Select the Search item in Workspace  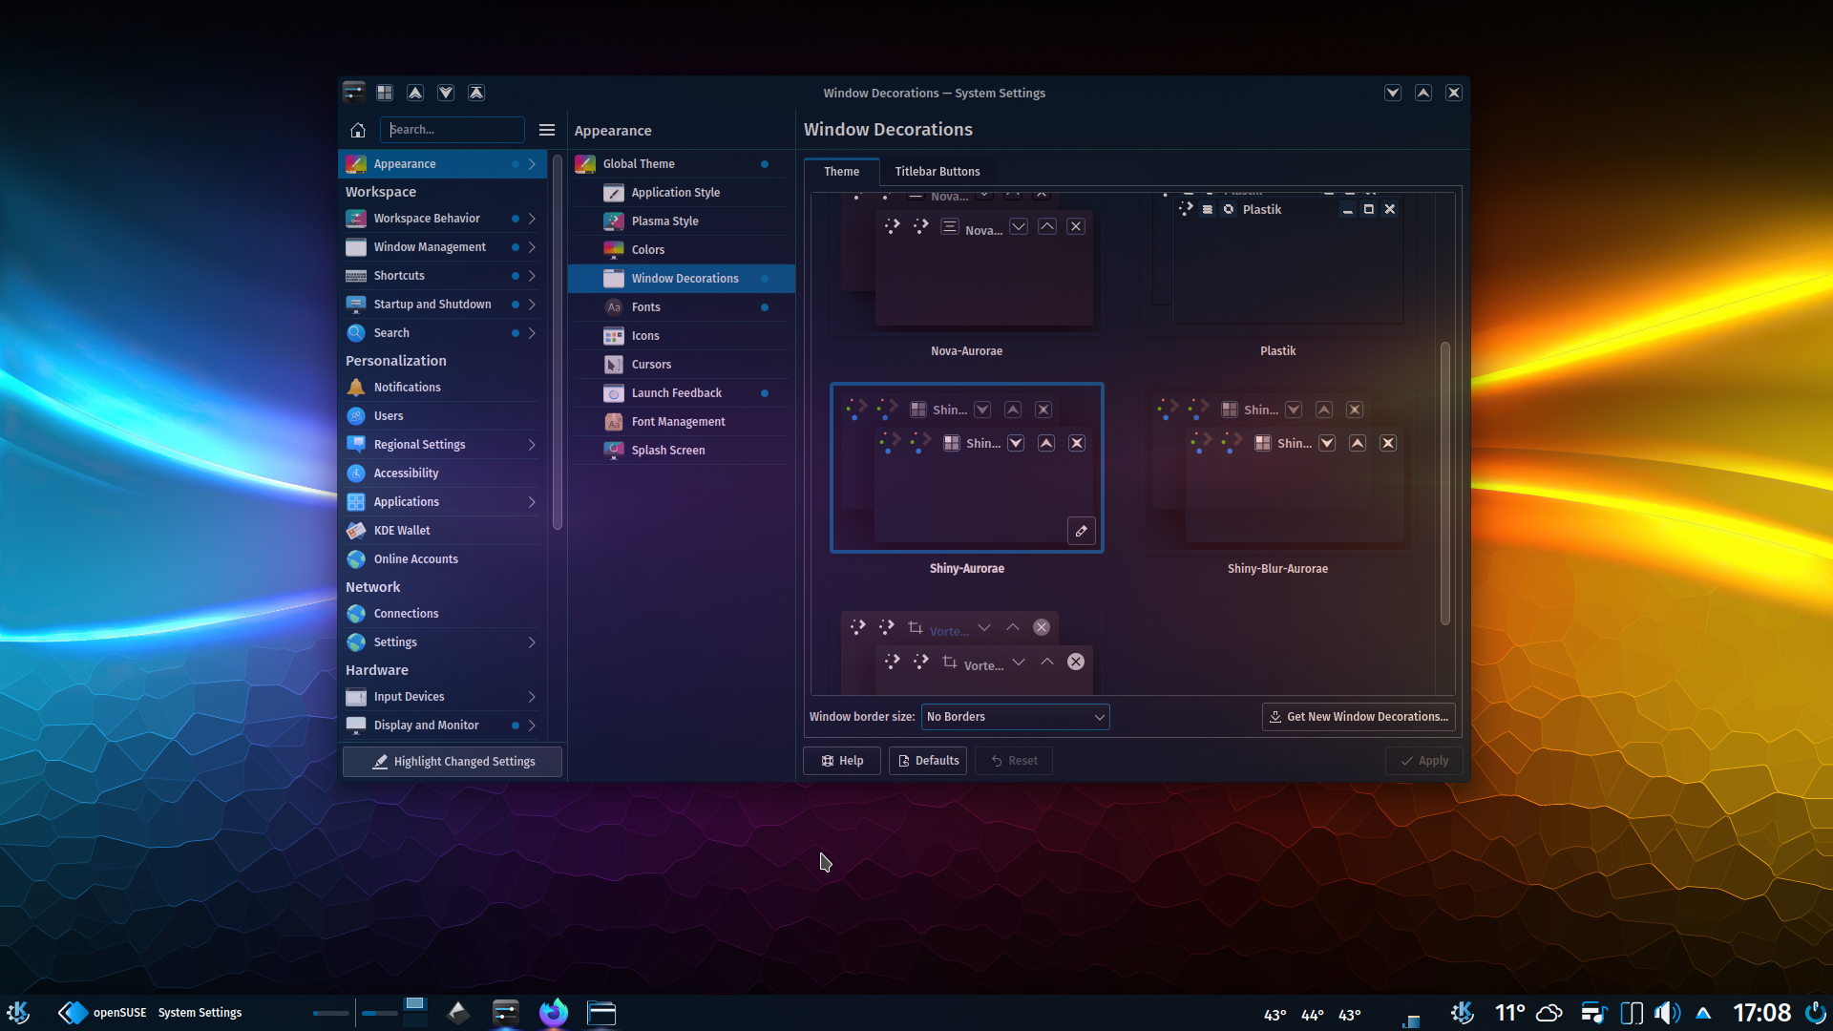443,333
